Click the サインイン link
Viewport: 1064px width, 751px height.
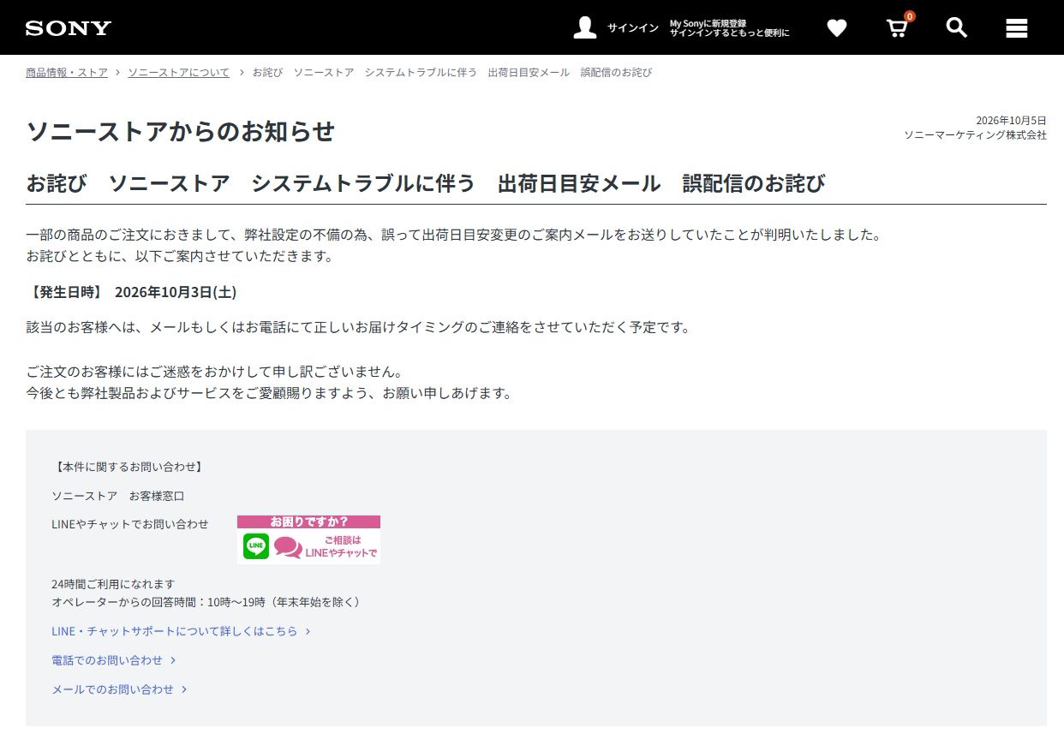click(x=633, y=28)
